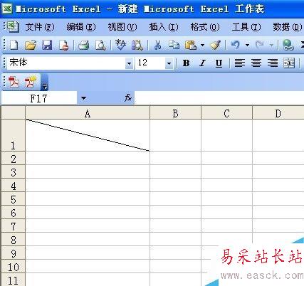Click the Excel workbook icon in menu bar
Image resolution: width=304 pixels, height=286 pixels.
(x=13, y=26)
